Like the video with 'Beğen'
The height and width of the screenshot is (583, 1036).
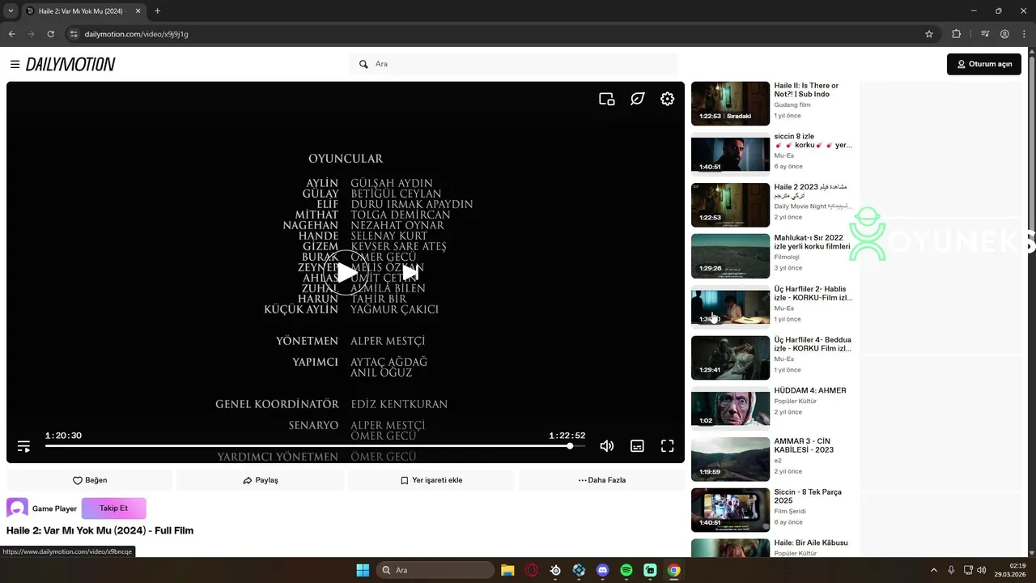pyautogui.click(x=90, y=480)
